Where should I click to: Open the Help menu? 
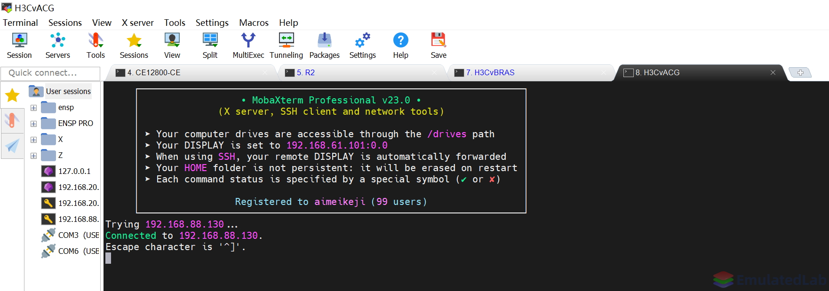coord(288,23)
